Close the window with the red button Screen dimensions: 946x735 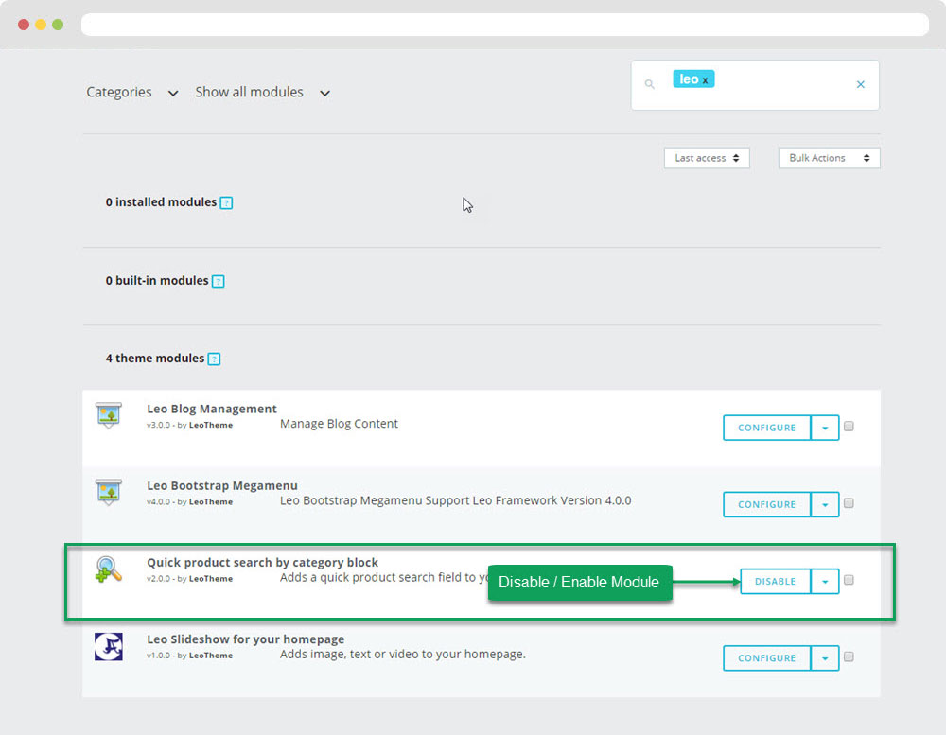[x=24, y=25]
